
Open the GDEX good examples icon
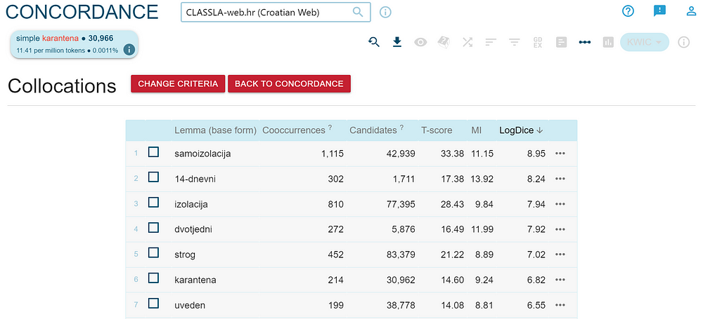tap(538, 43)
